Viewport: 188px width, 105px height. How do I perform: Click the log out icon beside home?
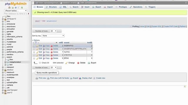coord(13,8)
